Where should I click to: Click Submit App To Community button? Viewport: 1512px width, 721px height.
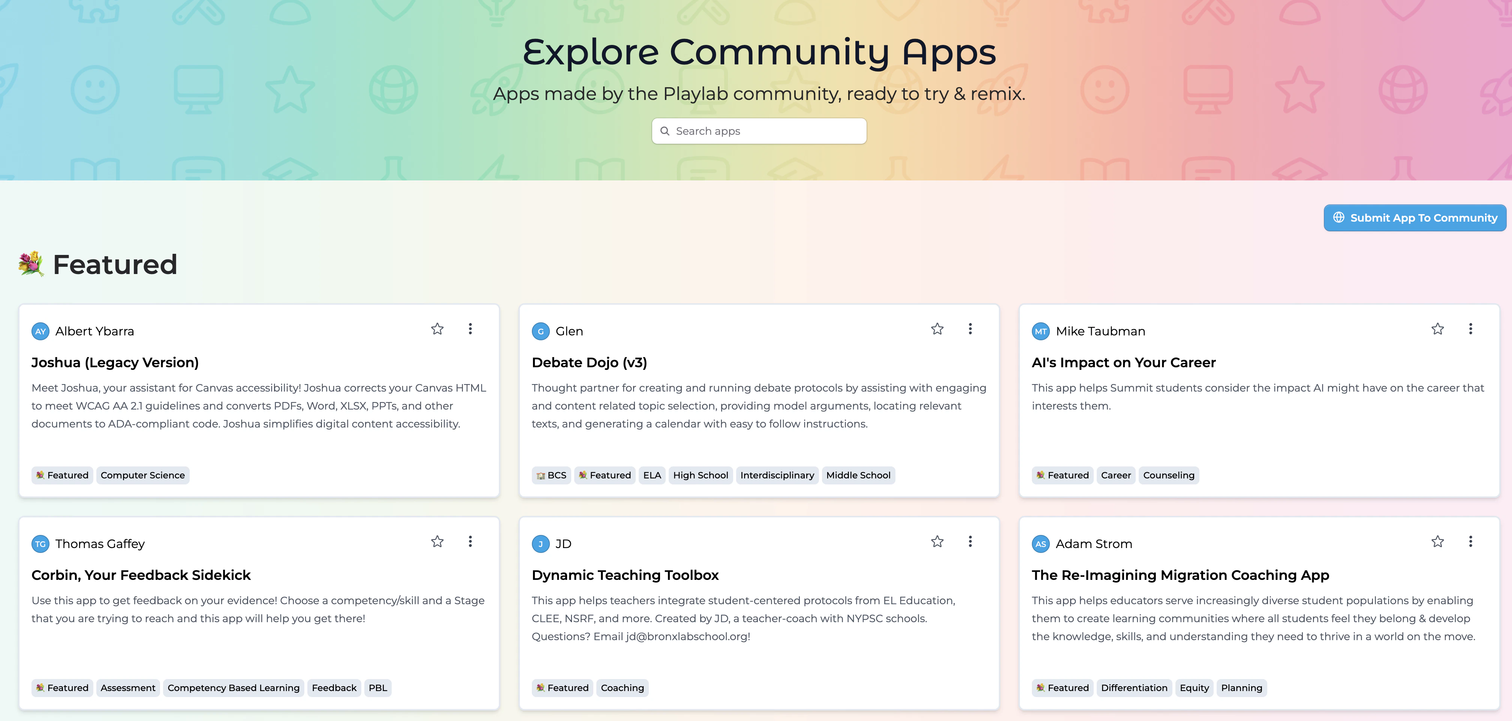1415,218
